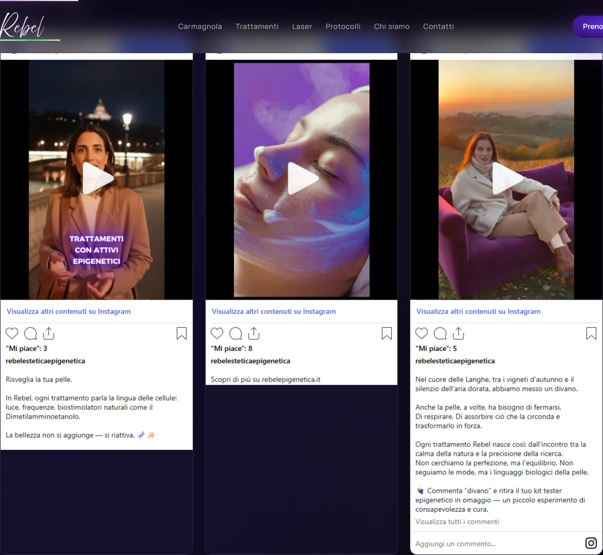
Task: Open comments on the "Scopri di più" post
Action: [236, 333]
